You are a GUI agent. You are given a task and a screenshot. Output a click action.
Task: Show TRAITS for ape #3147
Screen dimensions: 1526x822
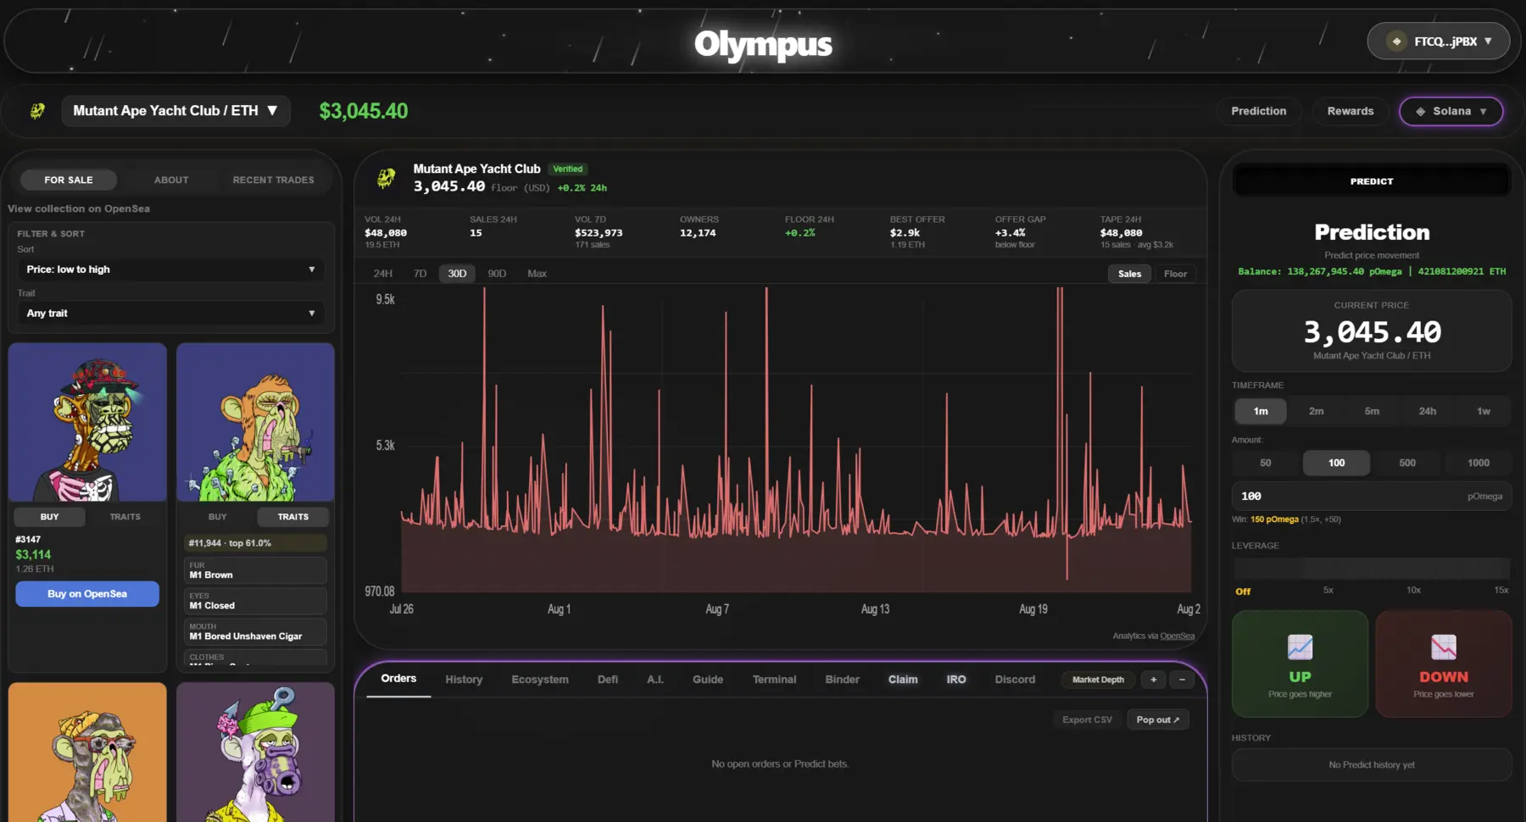click(x=125, y=517)
